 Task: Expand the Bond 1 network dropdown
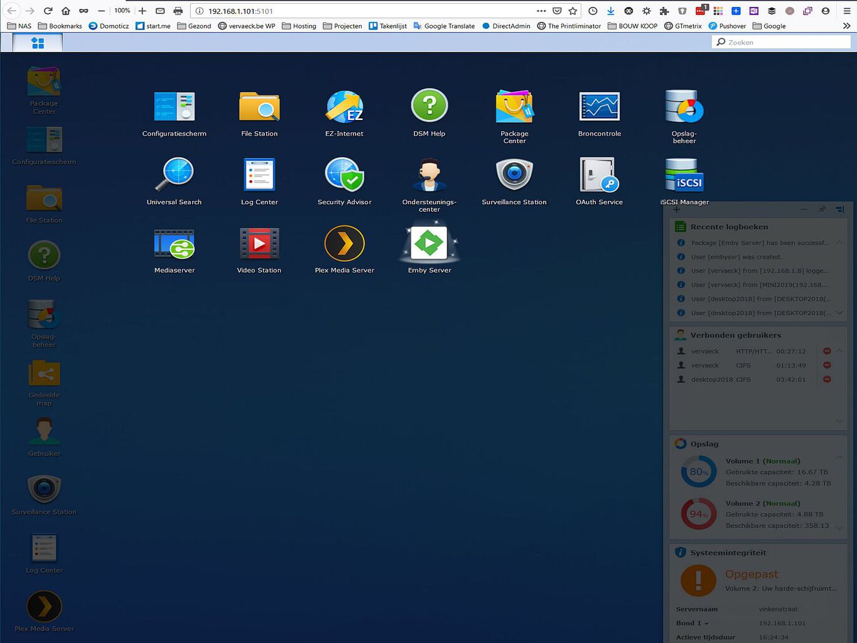(x=706, y=624)
